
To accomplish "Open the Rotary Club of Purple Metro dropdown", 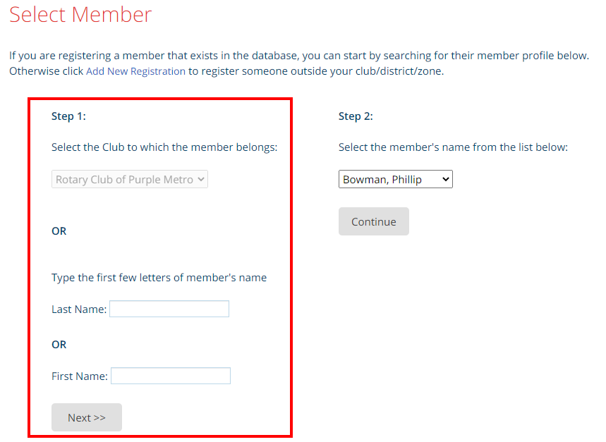I will [129, 180].
